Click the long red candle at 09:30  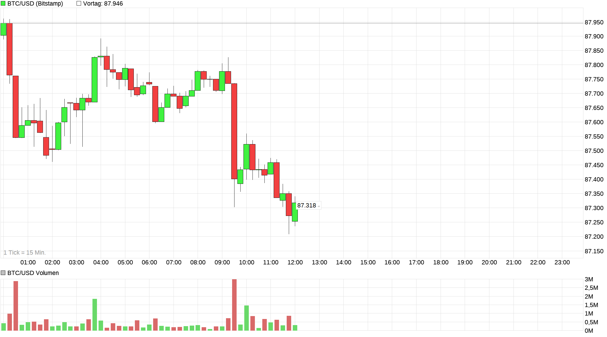click(234, 131)
